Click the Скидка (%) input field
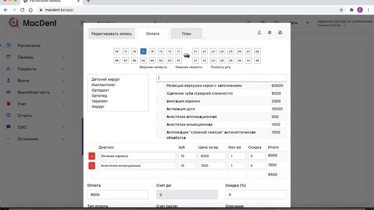This screenshot has height=210, width=374. 256,194
